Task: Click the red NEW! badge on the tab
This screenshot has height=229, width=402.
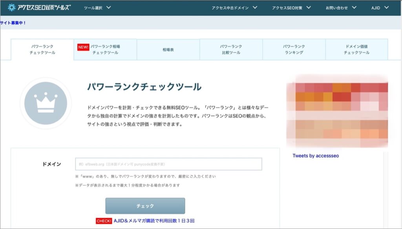Action: (83, 47)
